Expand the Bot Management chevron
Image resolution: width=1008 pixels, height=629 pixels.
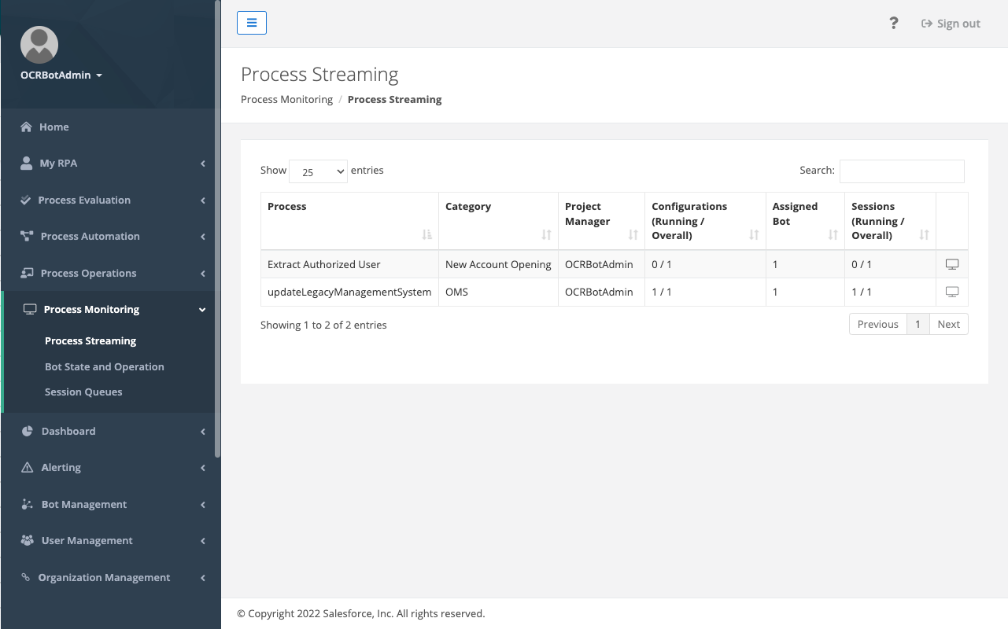pos(203,505)
